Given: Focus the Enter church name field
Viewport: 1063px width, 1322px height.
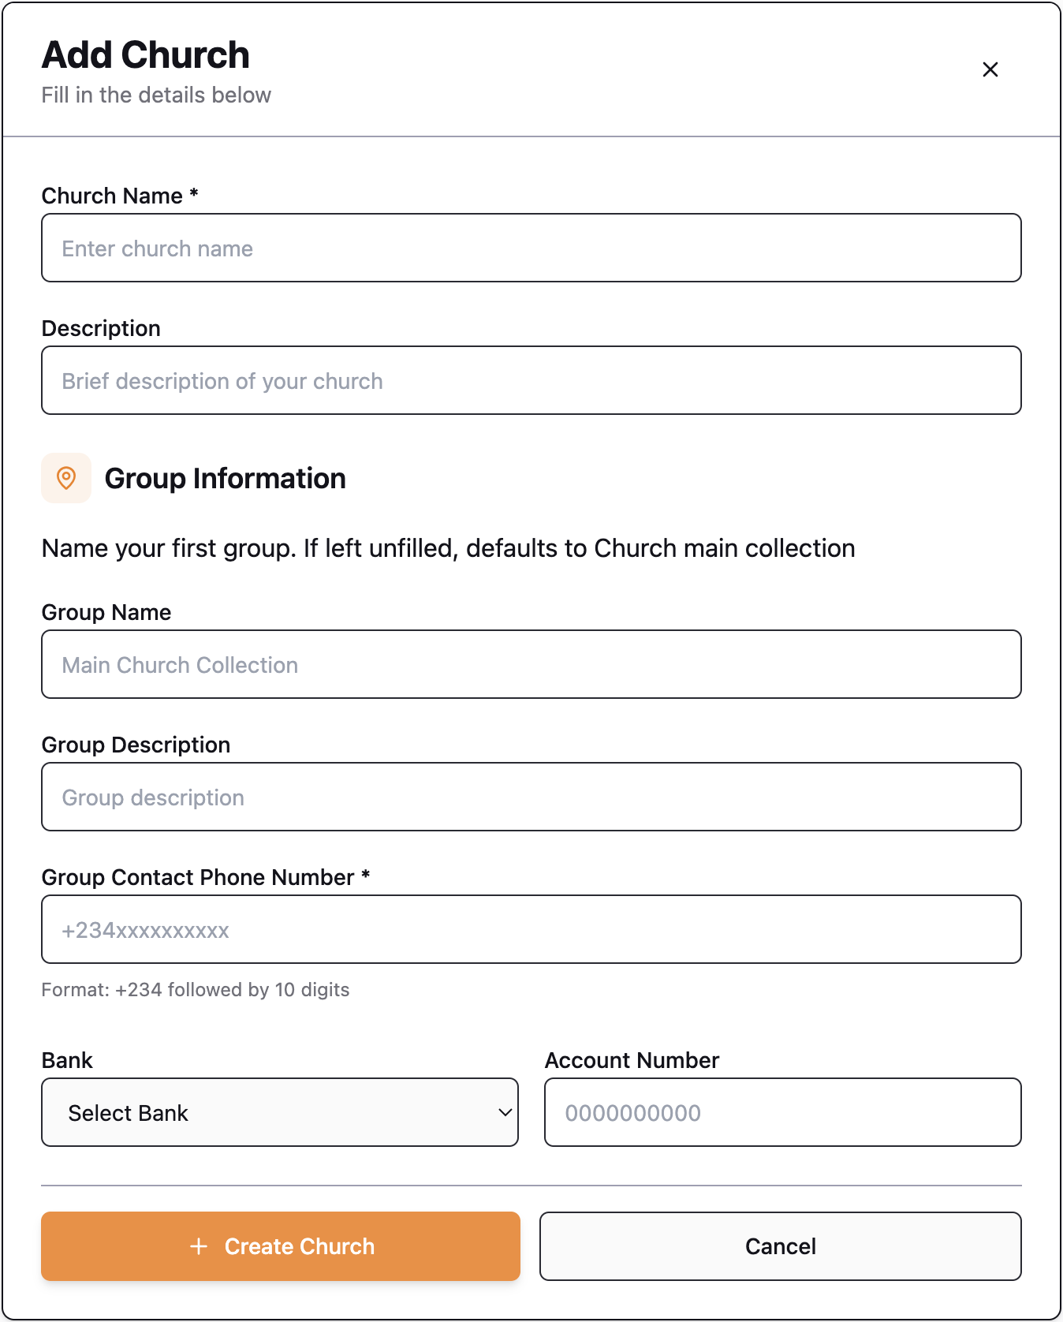Looking at the screenshot, I should point(531,248).
